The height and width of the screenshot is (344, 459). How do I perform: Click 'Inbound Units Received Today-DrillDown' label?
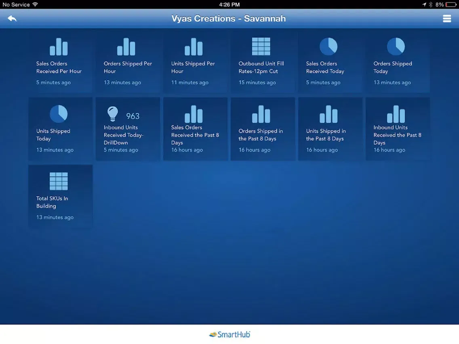click(x=124, y=135)
